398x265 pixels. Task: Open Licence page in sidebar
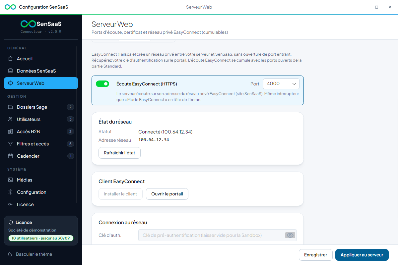(41, 204)
